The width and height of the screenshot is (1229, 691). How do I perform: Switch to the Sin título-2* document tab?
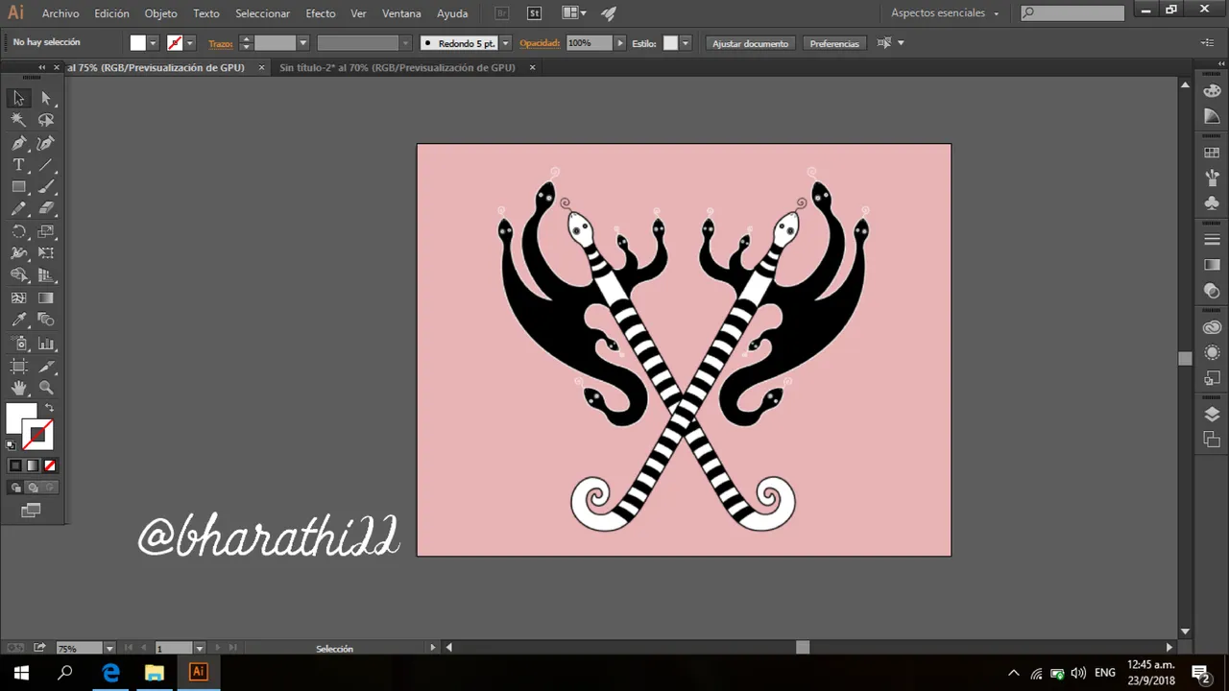point(397,67)
